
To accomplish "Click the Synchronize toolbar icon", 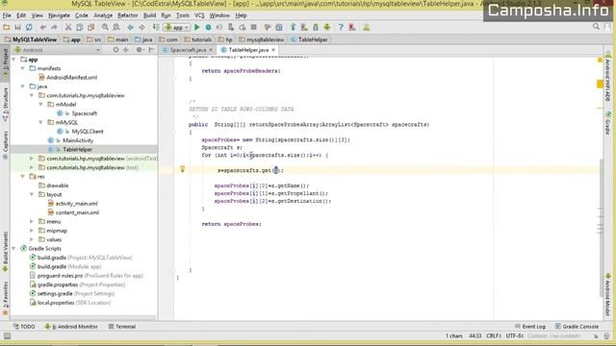I will click(x=29, y=27).
